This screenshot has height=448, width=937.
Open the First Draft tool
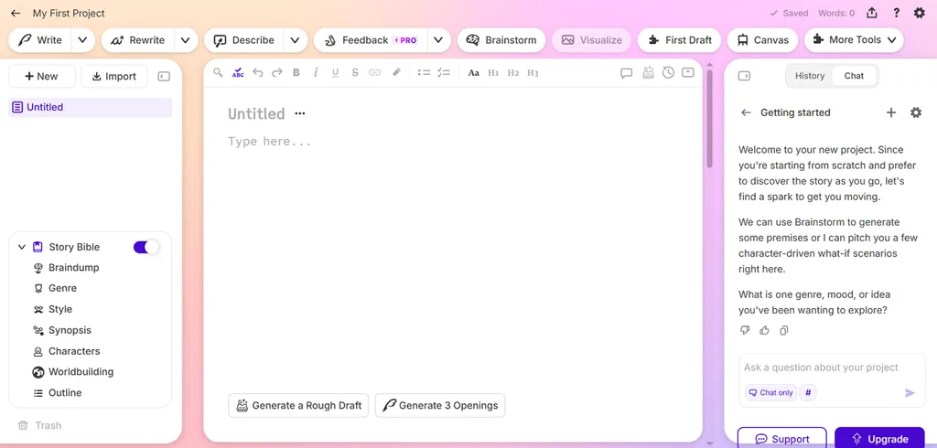[680, 40]
